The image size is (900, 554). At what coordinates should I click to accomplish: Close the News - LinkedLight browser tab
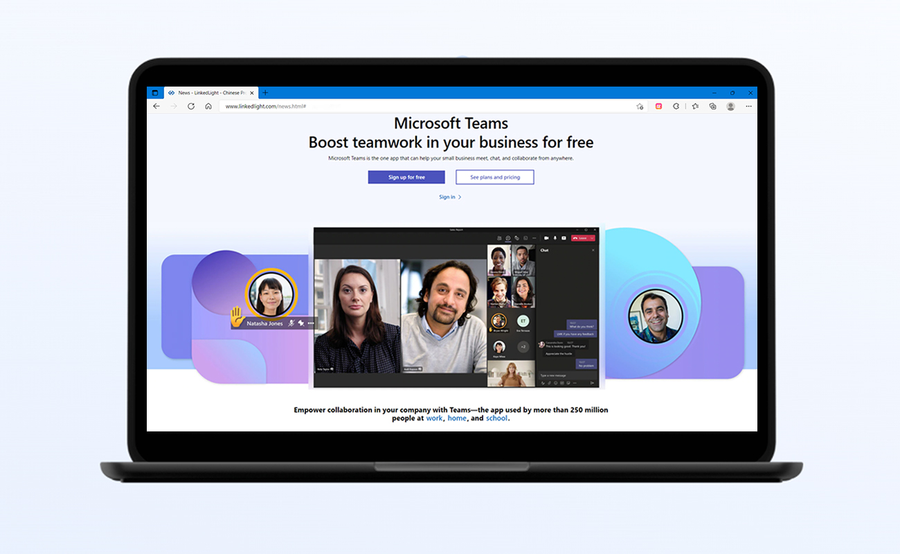(x=251, y=93)
